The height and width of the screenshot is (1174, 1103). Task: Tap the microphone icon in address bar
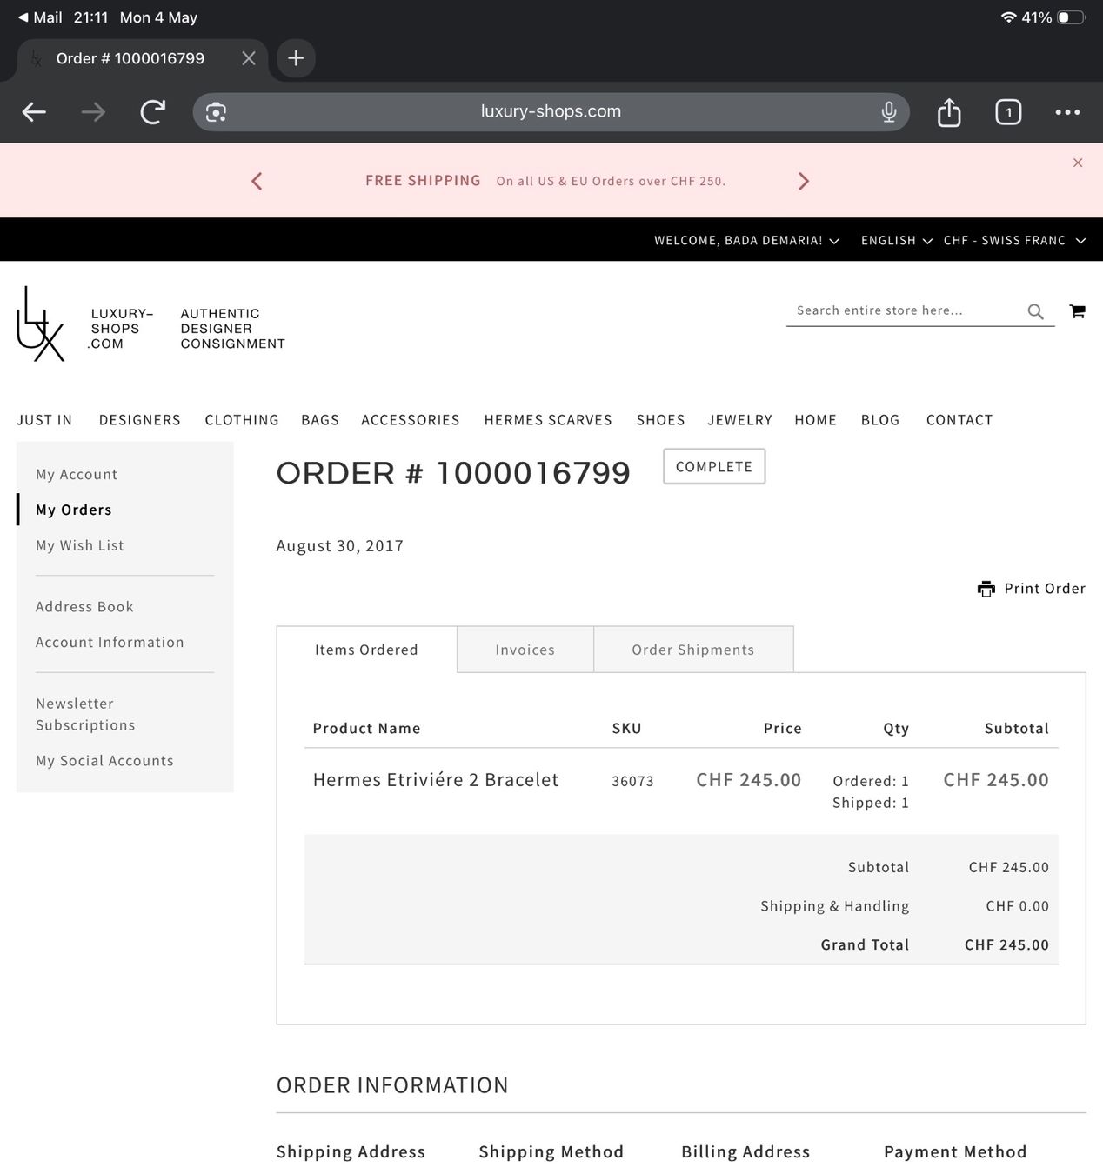point(888,112)
